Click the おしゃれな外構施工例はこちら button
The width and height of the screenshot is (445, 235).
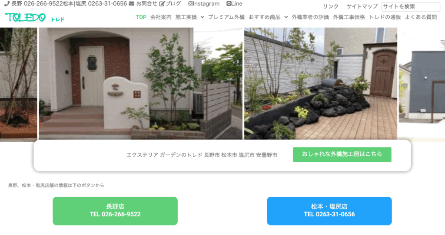click(342, 155)
